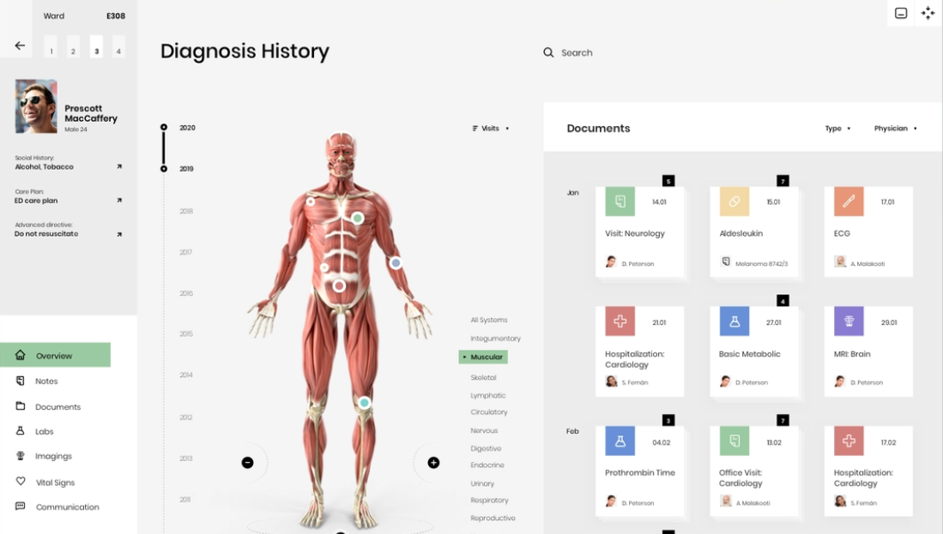Open the Type filter dropdown
The image size is (943, 534).
pyautogui.click(x=837, y=129)
